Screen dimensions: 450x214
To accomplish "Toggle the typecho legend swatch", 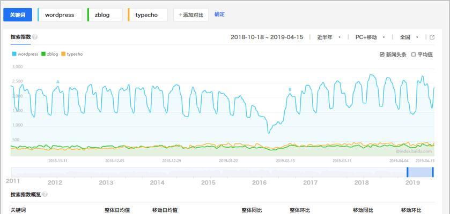I will pos(63,54).
